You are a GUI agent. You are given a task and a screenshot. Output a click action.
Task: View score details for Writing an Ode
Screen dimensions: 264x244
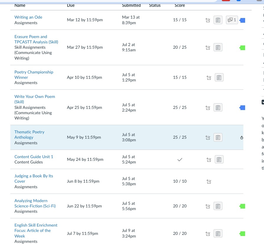tap(208, 20)
